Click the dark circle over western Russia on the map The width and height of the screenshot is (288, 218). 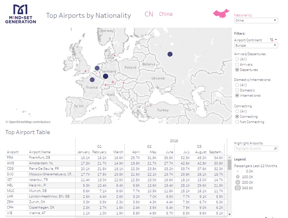pyautogui.click(x=170, y=54)
